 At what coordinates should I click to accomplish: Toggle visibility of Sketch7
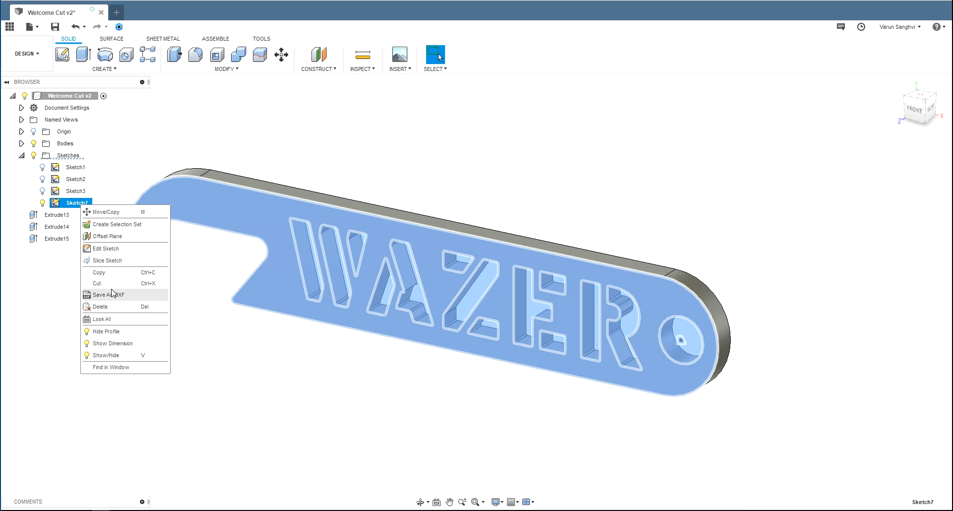tap(43, 203)
